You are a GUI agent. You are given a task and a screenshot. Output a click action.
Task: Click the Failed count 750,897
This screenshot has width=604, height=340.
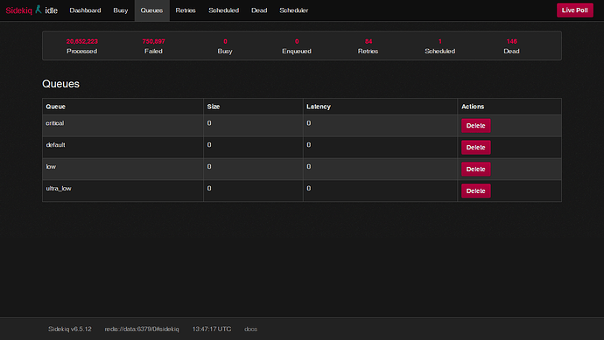click(x=154, y=42)
